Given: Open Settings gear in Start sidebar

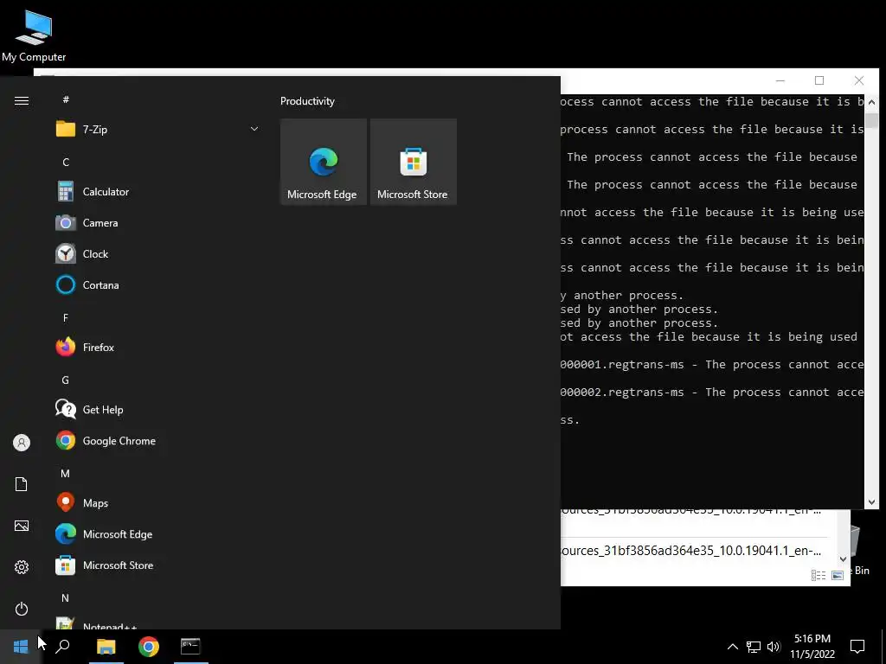Looking at the screenshot, I should (22, 567).
